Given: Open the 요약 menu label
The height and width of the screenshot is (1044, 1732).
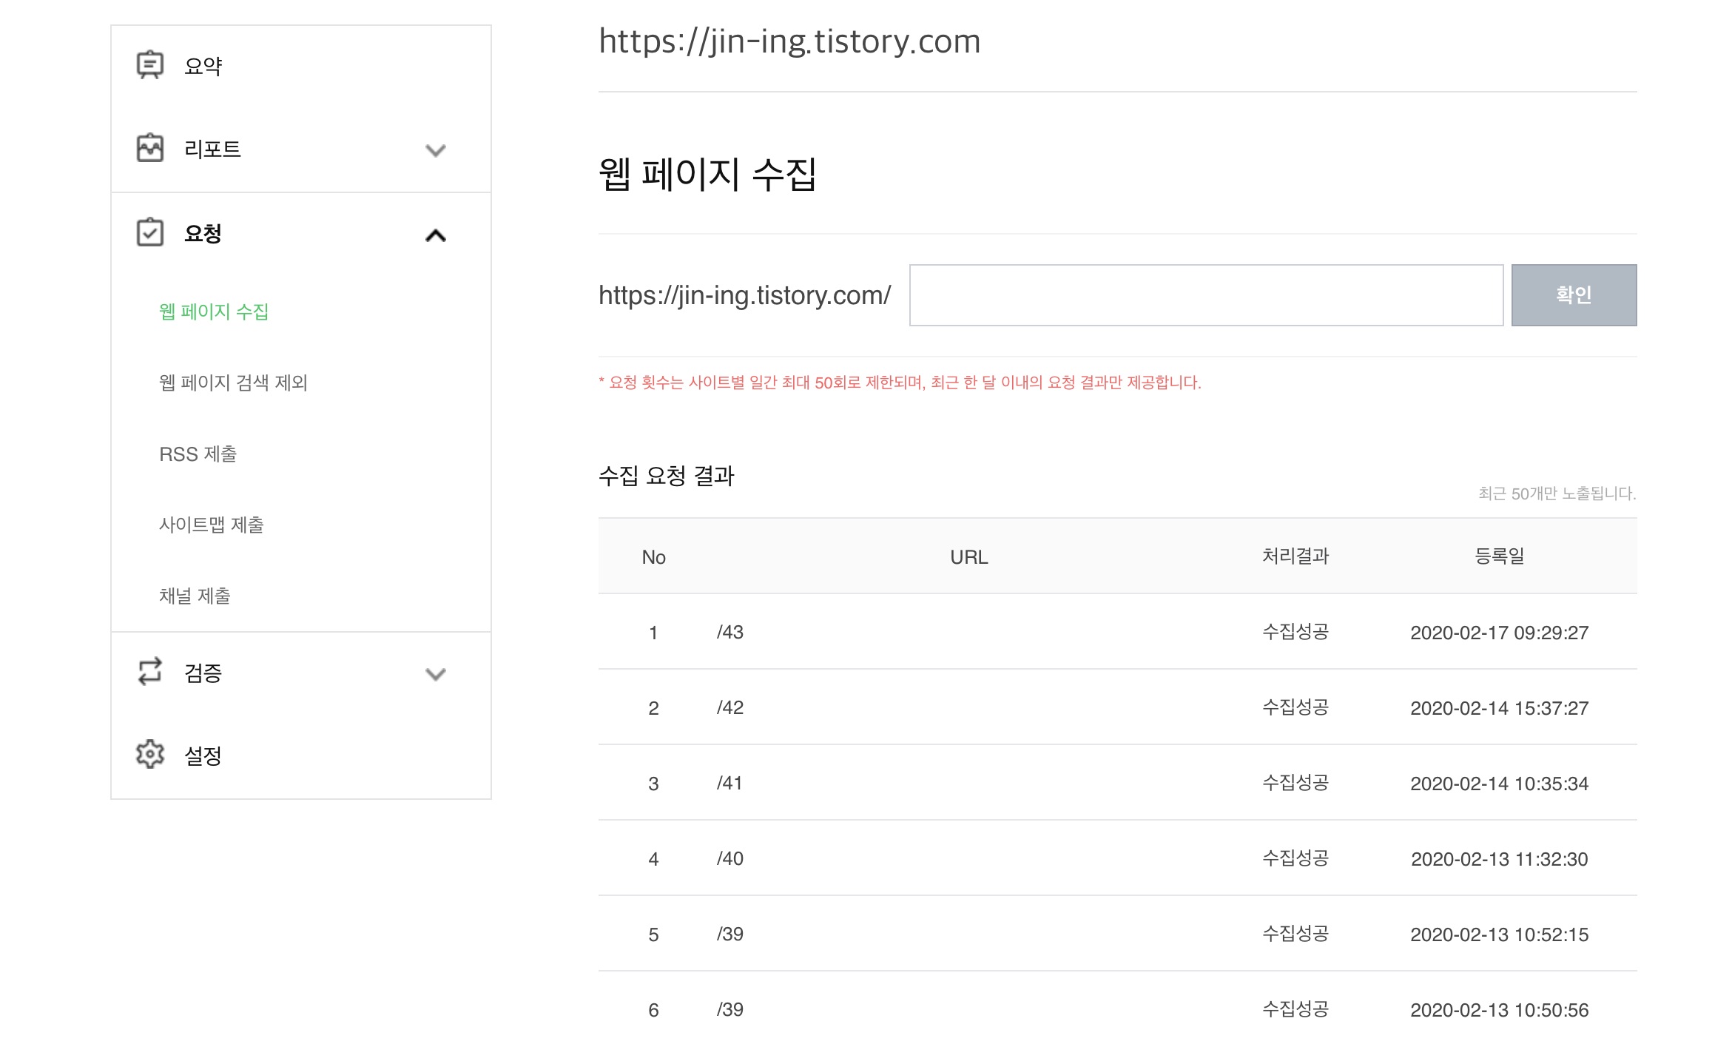Looking at the screenshot, I should click(203, 66).
